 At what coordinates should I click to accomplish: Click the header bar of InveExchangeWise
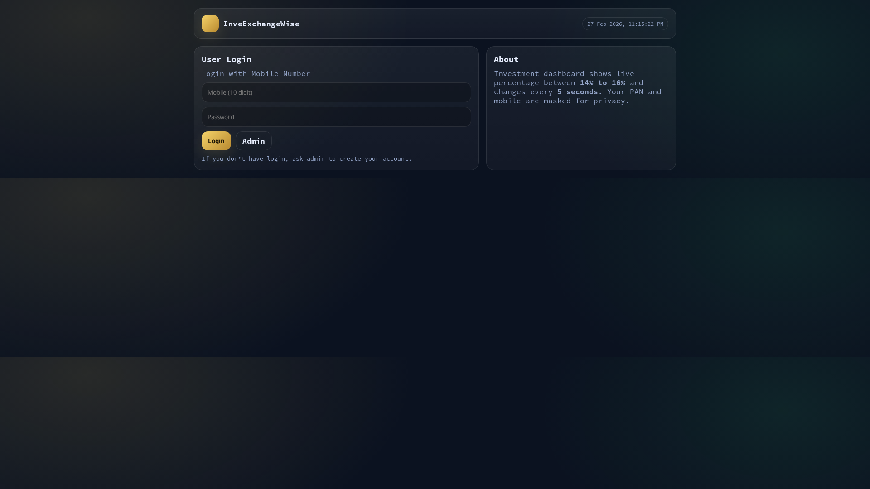click(434, 24)
